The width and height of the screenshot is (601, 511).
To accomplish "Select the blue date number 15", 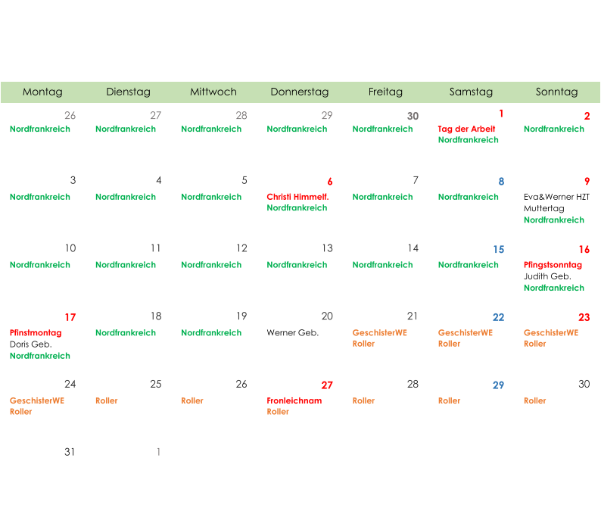I will (x=499, y=250).
